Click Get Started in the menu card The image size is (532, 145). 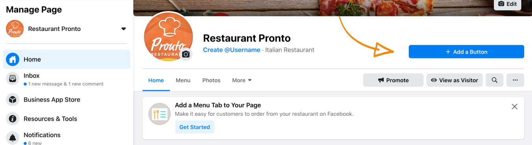[x=194, y=127]
